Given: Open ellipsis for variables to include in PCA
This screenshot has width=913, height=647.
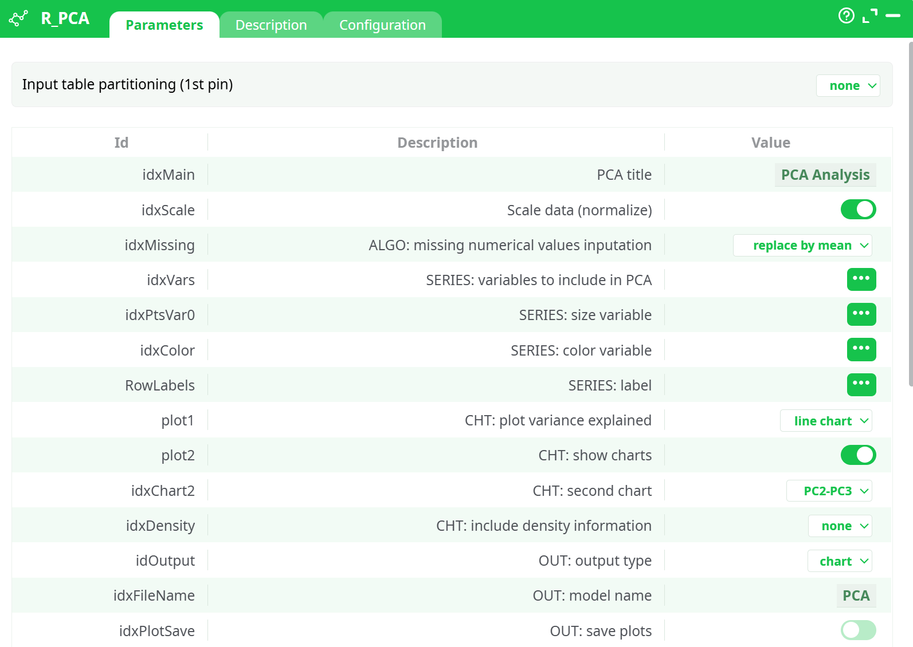Looking at the screenshot, I should pos(861,279).
